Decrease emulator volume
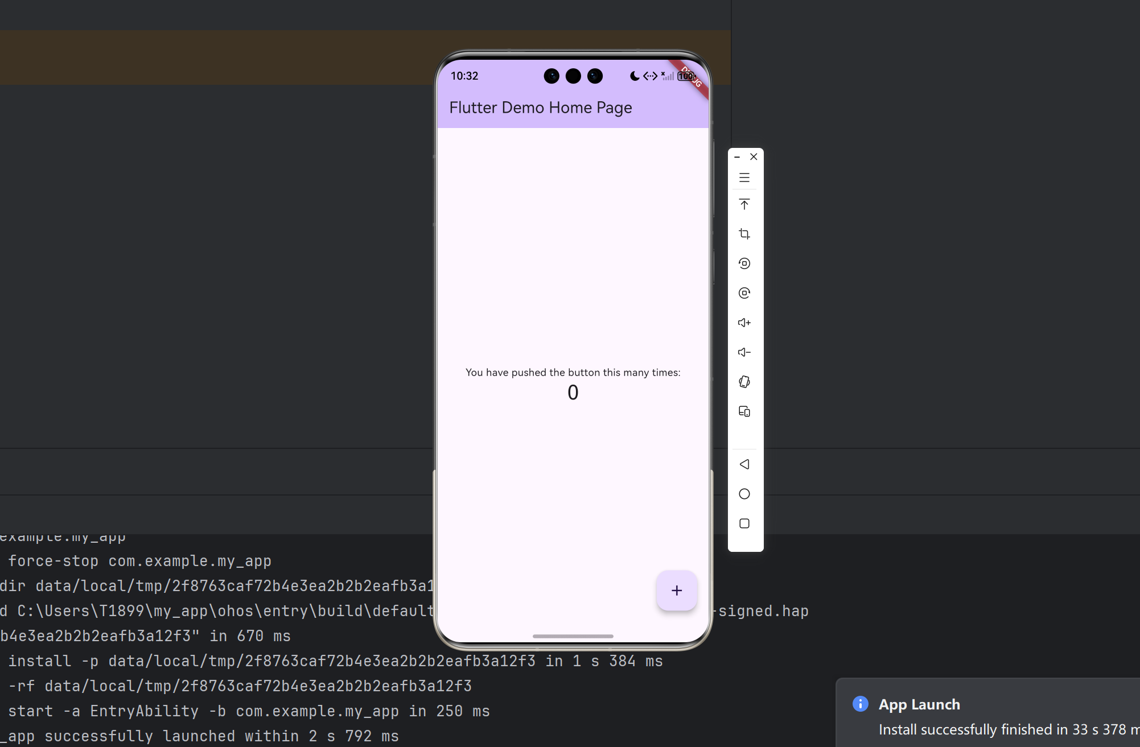Screen dimensions: 1140x747 [x=744, y=352]
